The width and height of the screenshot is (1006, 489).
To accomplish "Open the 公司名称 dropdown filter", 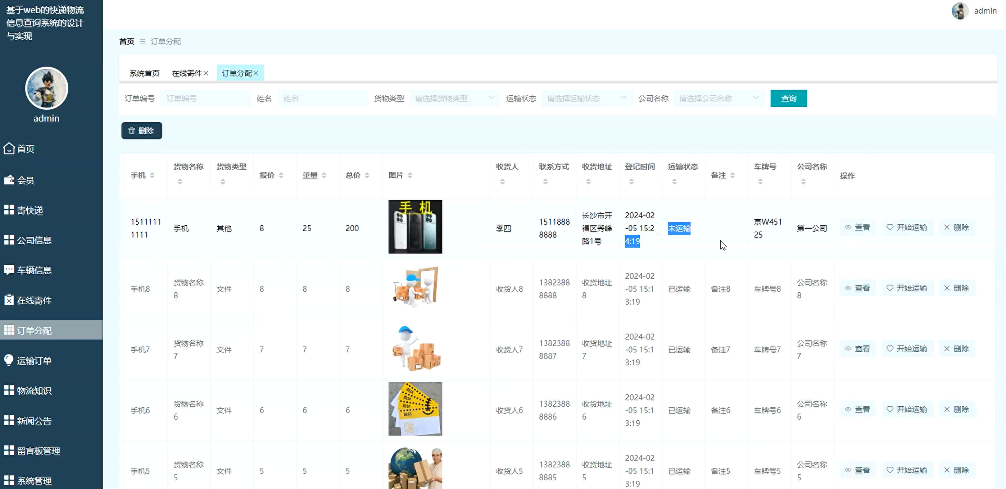I will [719, 99].
